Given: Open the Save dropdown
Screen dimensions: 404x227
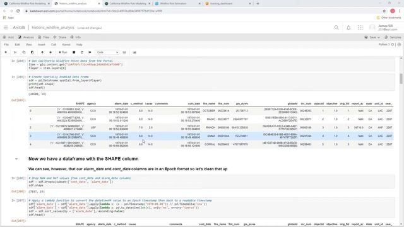Looking at the screenshot, I should pyautogui.click(x=372, y=37).
